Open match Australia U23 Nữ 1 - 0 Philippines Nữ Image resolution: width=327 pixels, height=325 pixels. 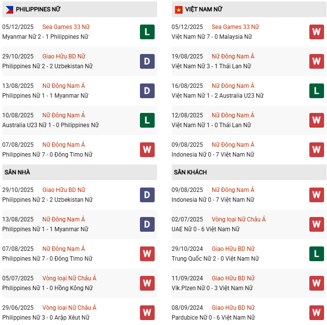point(51,125)
